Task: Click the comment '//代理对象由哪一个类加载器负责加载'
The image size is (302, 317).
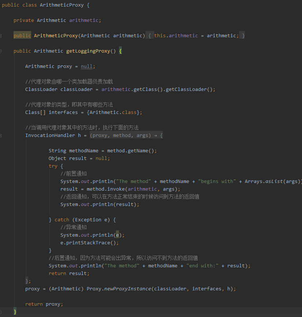Action: click(69, 82)
